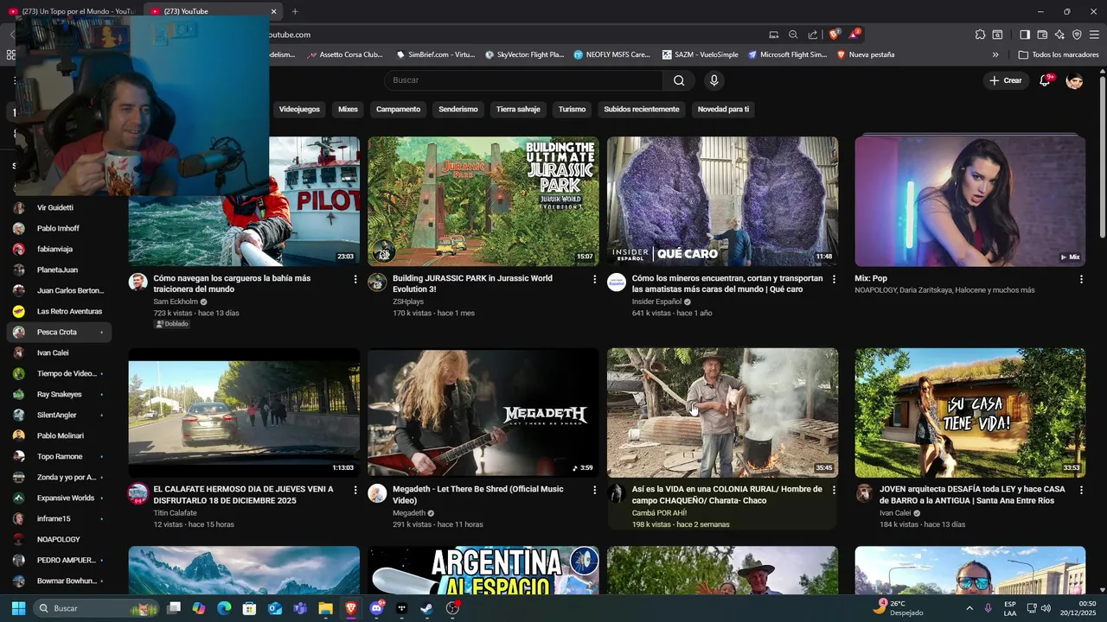
Task: Activate voice search microphone icon
Action: 713,80
